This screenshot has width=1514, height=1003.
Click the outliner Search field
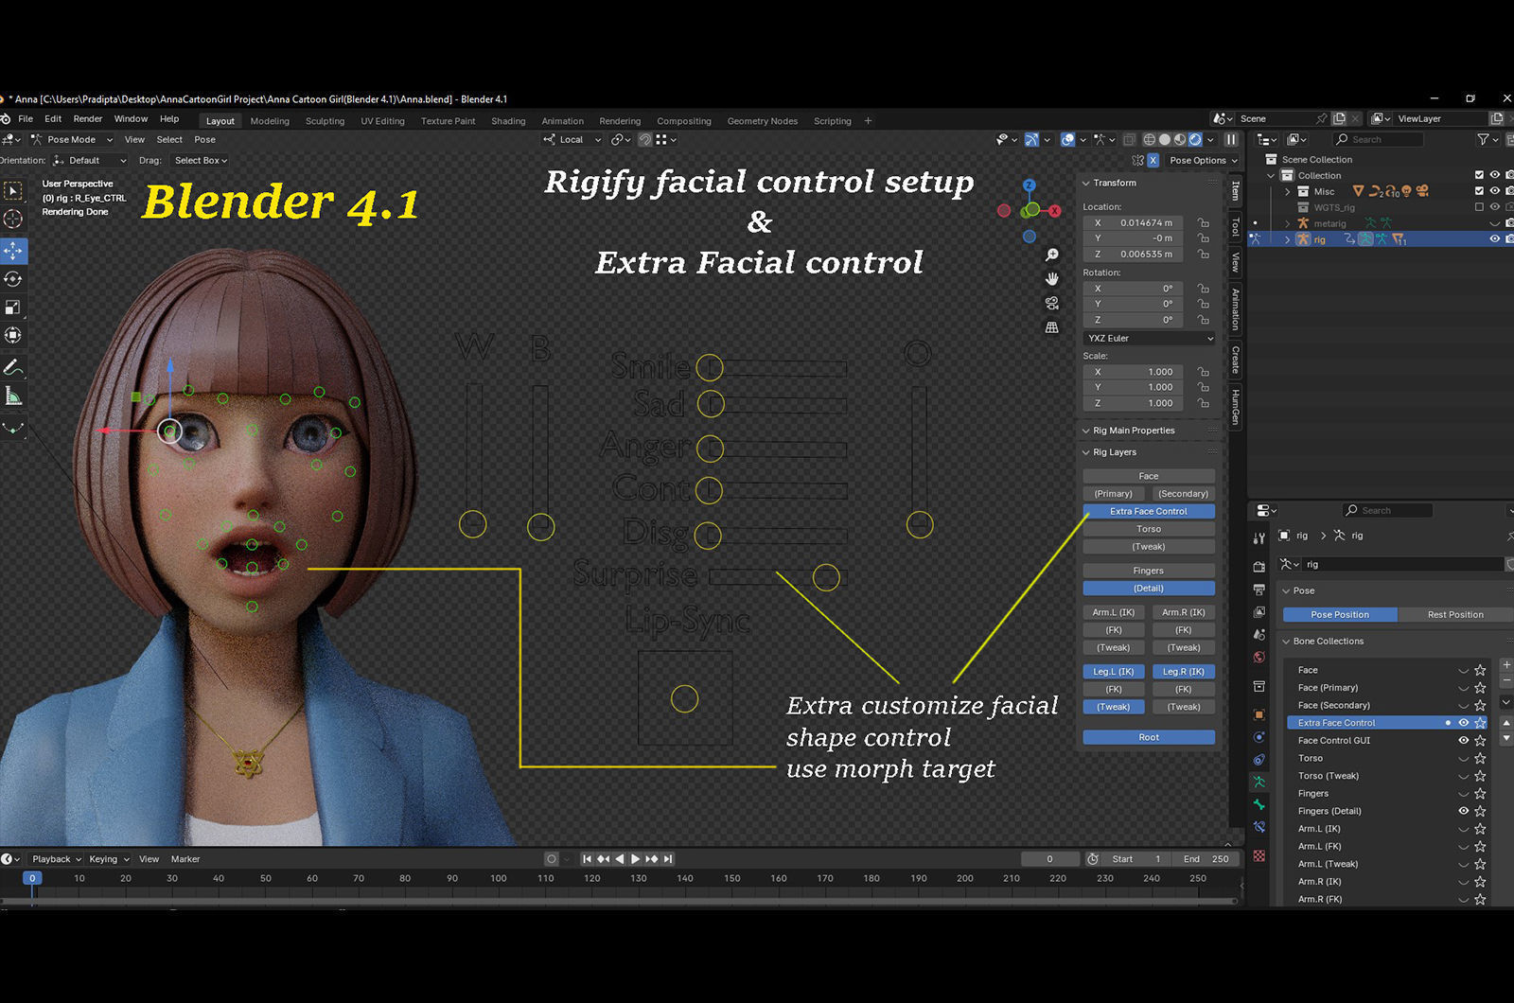coord(1378,139)
